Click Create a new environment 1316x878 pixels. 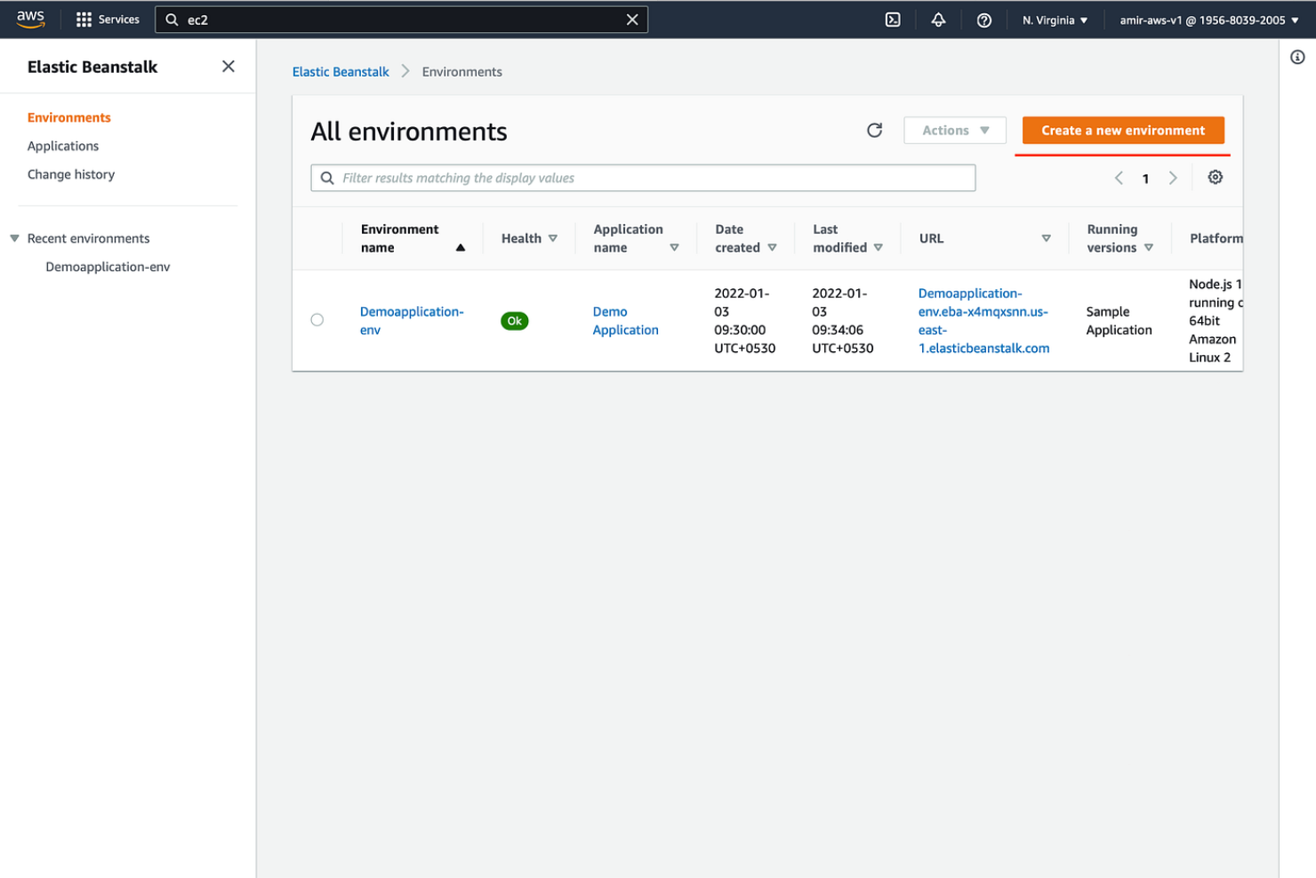tap(1122, 130)
